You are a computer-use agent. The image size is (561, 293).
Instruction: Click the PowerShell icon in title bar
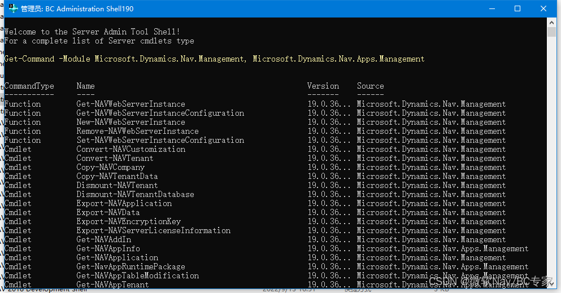[13, 8]
